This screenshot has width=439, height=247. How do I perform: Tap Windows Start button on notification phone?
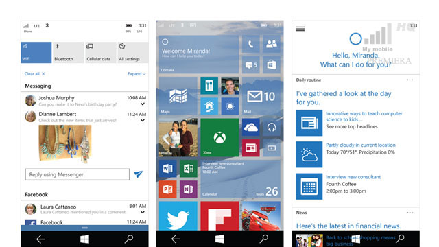coord(84,239)
